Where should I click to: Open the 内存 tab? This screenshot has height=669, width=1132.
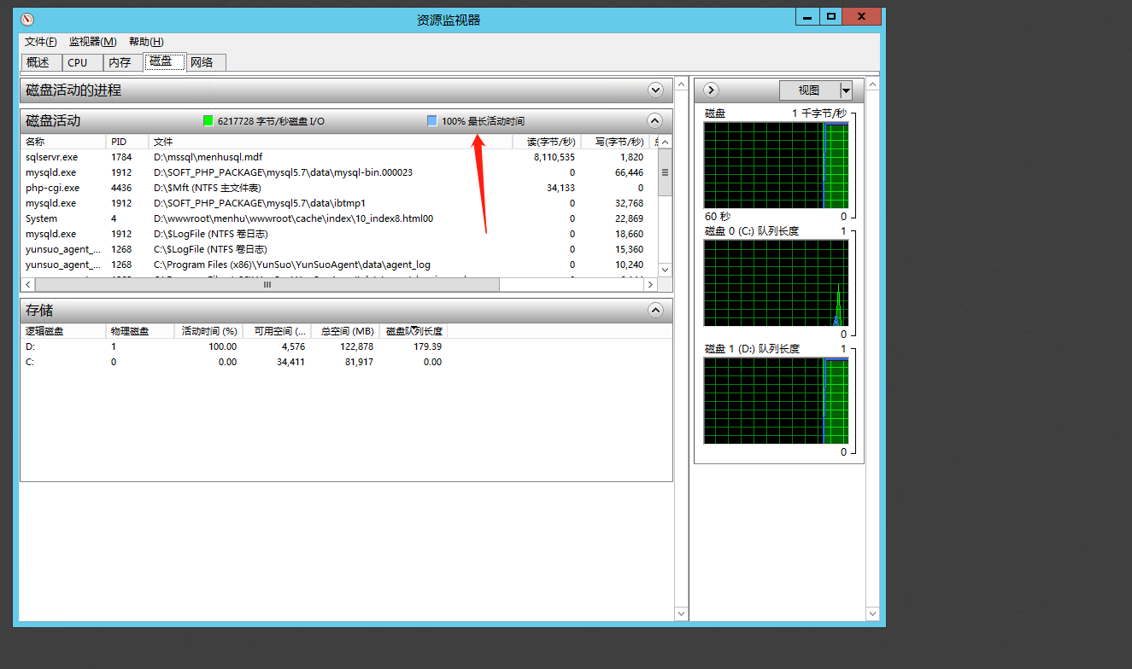coord(120,62)
